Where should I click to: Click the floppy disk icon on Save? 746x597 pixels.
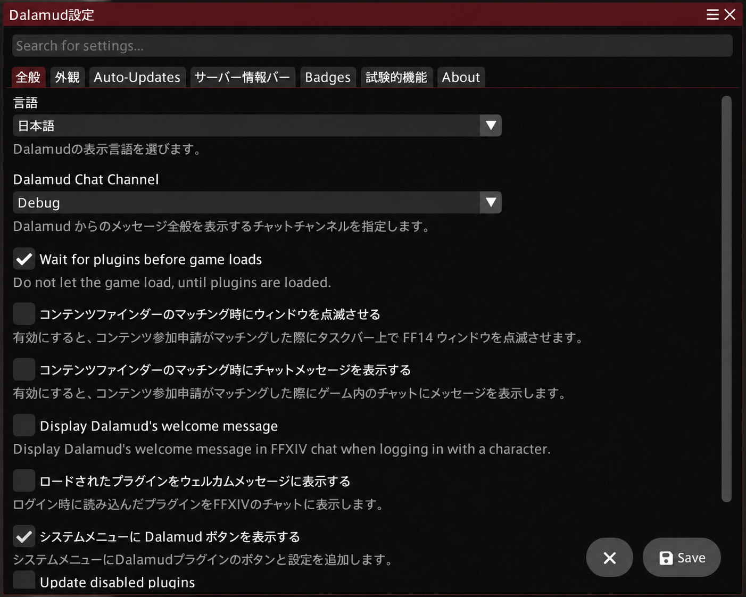(x=666, y=558)
